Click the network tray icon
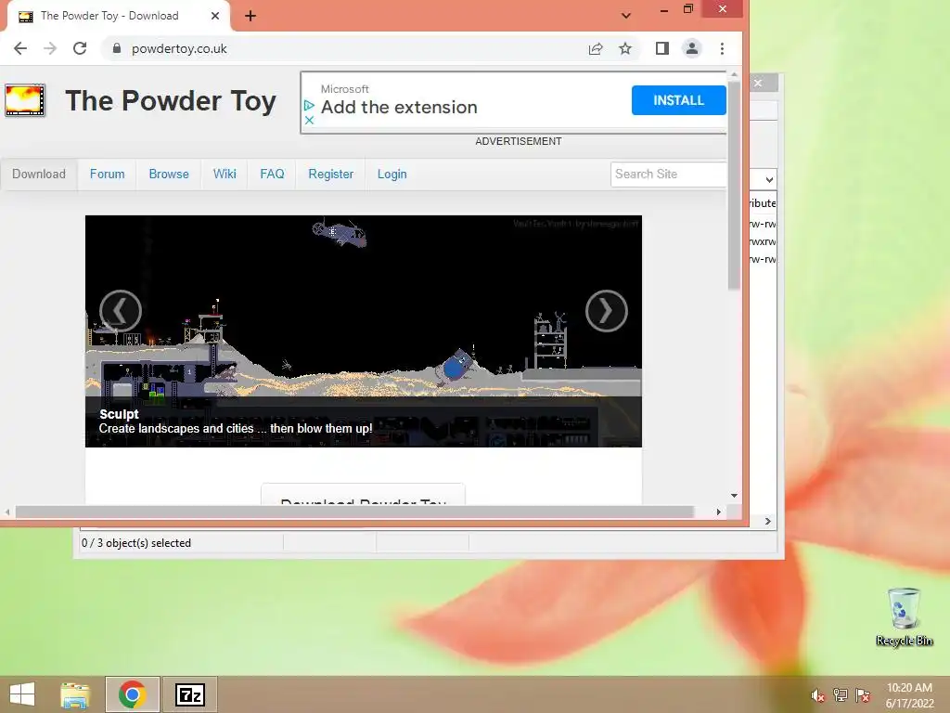The image size is (950, 713). [x=841, y=695]
